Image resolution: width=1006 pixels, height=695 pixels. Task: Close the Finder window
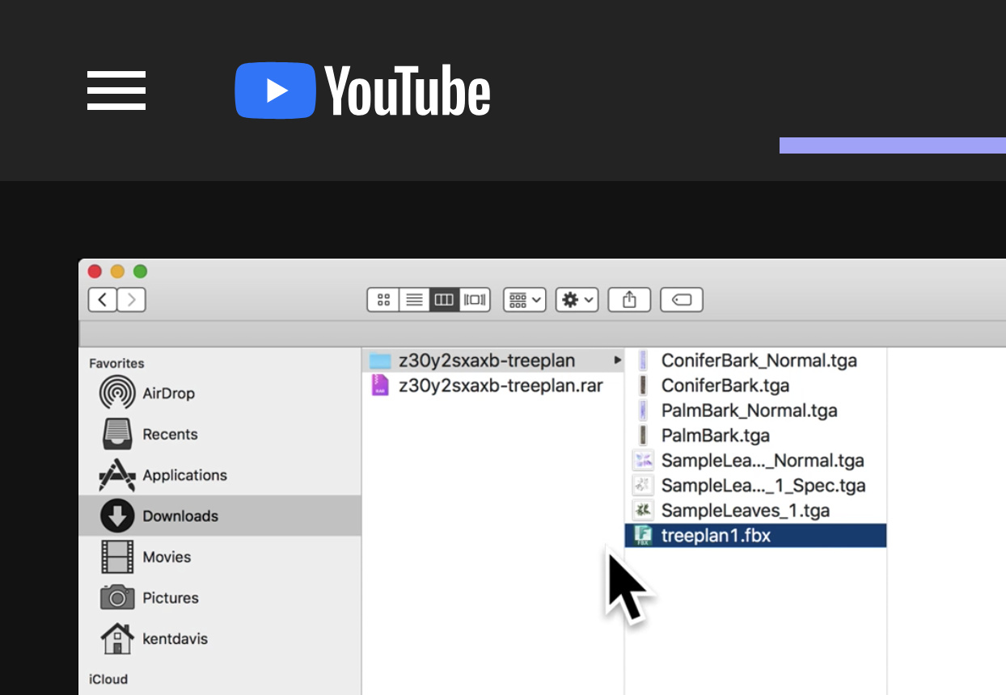pyautogui.click(x=95, y=272)
